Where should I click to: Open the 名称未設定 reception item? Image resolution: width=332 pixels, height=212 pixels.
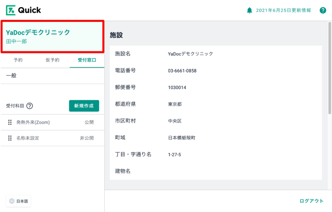28,138
